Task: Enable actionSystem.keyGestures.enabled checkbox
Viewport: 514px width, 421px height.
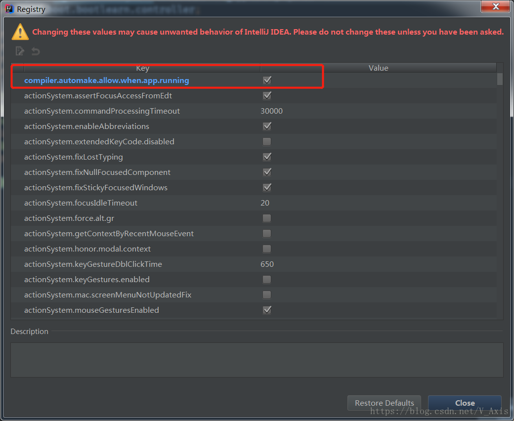Action: tap(267, 280)
